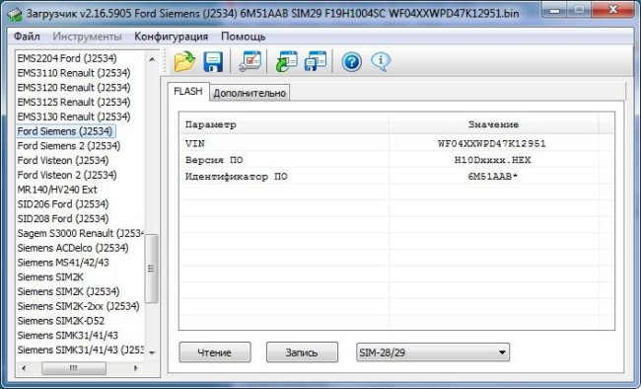Select Siemens SIMK31/41/43 (J2534) last row
Viewport: 641px width, 389px height.
click(81, 350)
